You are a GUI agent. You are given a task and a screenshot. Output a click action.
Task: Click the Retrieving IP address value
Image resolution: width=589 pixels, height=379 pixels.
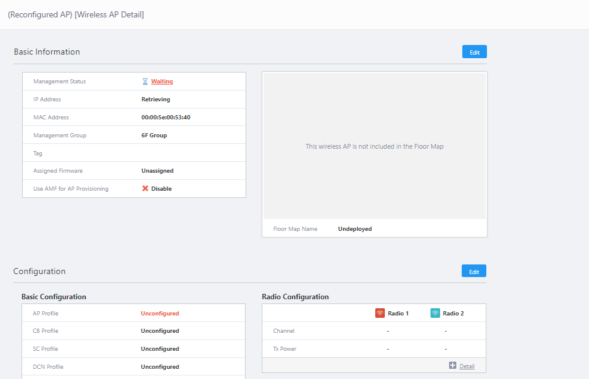(156, 100)
